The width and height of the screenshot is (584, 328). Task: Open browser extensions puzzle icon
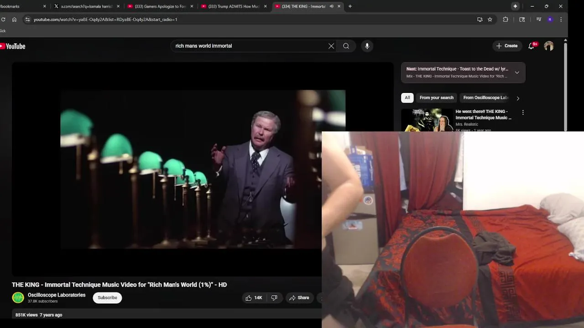coord(506,20)
